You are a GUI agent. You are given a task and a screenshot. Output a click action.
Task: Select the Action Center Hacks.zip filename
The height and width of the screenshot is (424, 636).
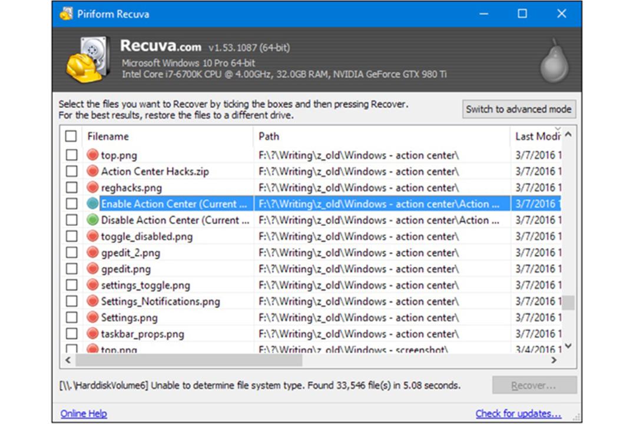point(155,171)
